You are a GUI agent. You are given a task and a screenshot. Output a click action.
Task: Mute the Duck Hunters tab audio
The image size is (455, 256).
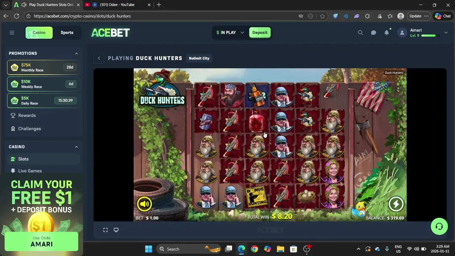pos(23,5)
